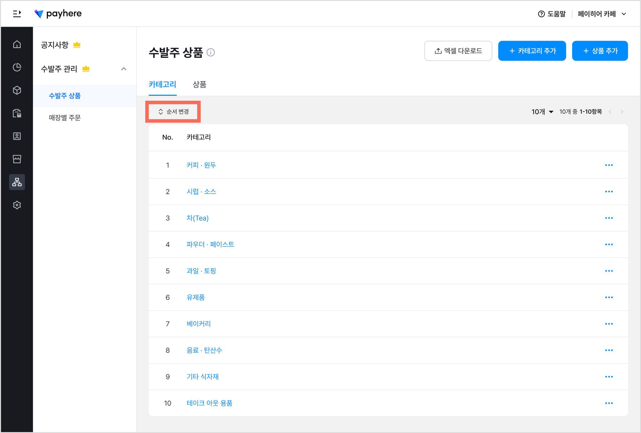
Task: Go to previous page arrow
Action: [610, 112]
